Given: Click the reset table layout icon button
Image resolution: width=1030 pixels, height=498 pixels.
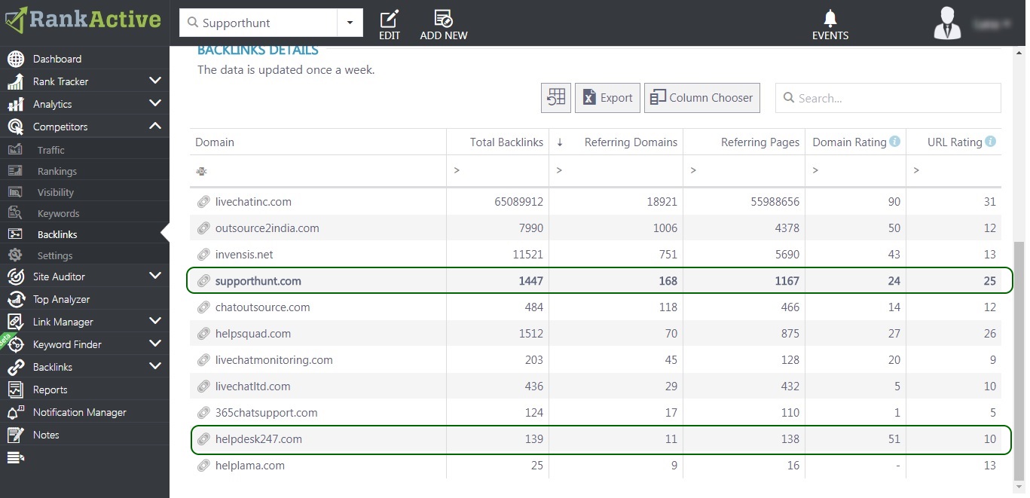Looking at the screenshot, I should click(556, 98).
